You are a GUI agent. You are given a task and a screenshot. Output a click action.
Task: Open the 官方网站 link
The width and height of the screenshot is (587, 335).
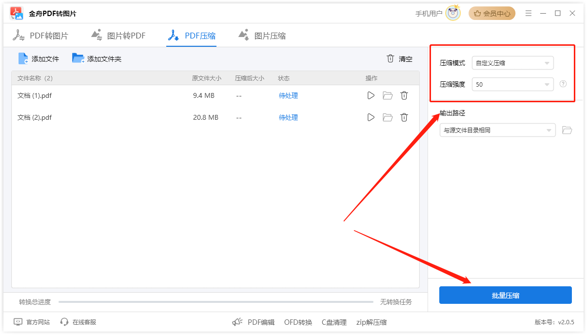(32, 322)
